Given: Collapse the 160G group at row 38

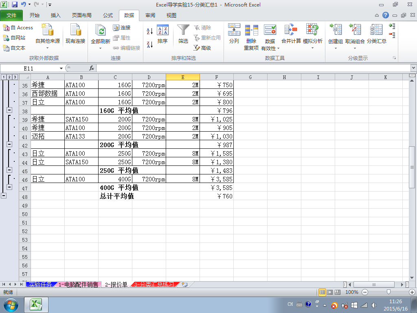Looking at the screenshot, I should [x=9, y=110].
